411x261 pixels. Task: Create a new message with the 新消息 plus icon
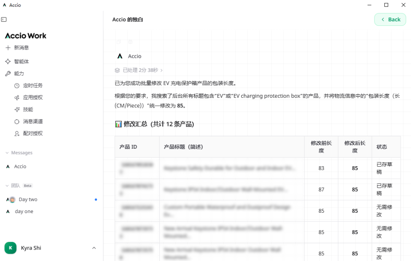tap(8, 48)
